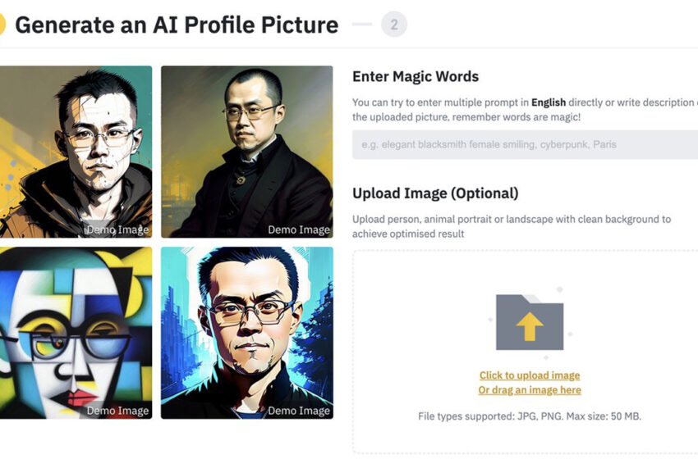Focus the magic words prompt input field
This screenshot has height=459, width=698.
[526, 144]
